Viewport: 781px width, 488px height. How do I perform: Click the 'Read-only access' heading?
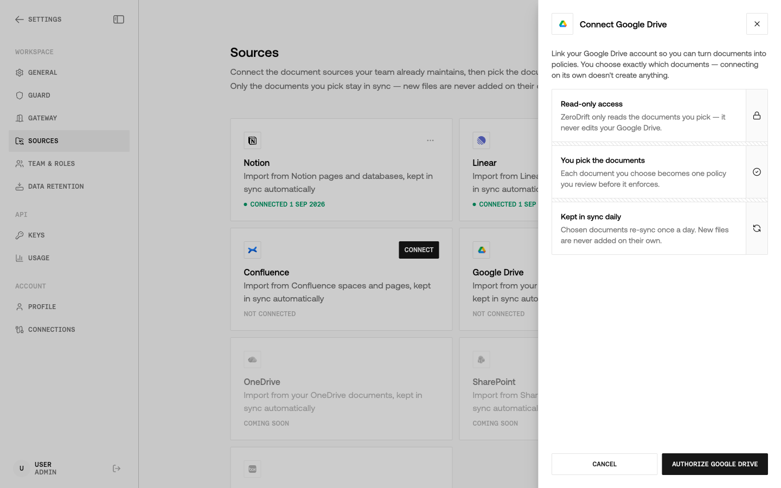[x=592, y=104]
